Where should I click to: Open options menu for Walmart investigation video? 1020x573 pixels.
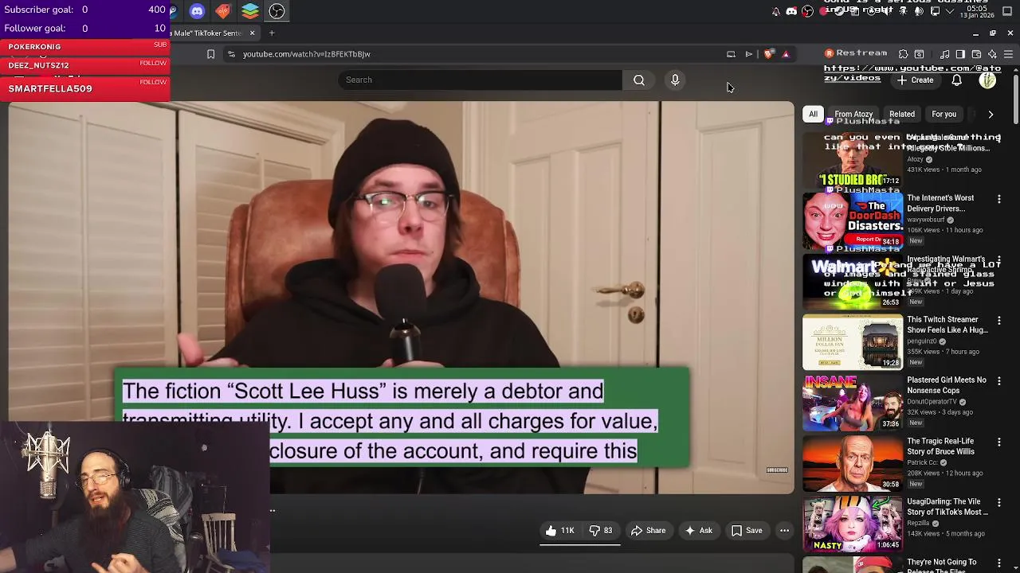pos(998,259)
